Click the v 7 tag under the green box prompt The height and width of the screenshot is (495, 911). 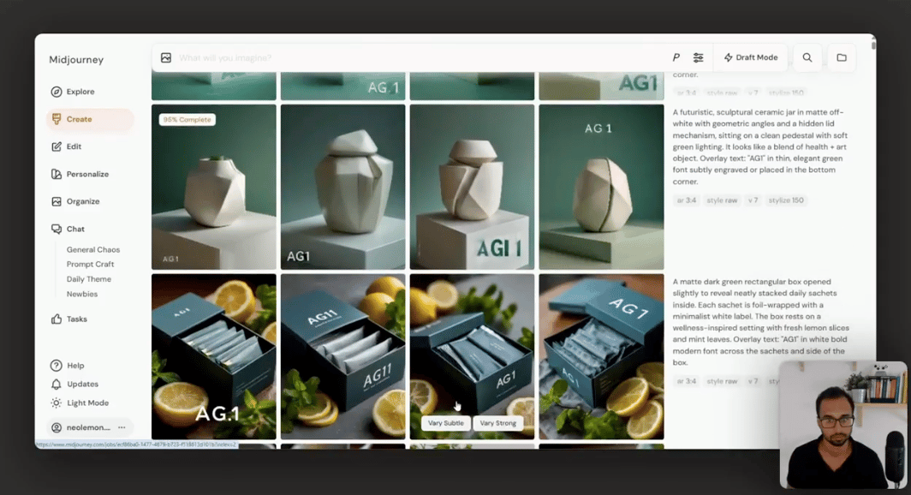click(x=753, y=382)
